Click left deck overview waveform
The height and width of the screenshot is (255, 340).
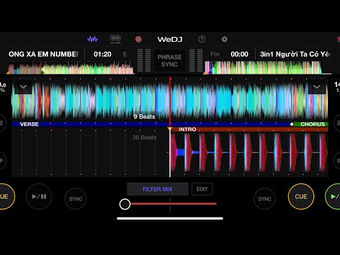click(71, 68)
